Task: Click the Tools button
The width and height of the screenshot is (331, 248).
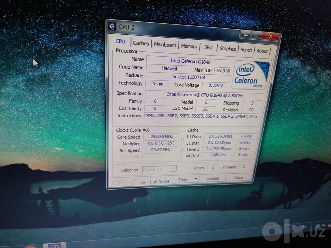Action: click(183, 180)
